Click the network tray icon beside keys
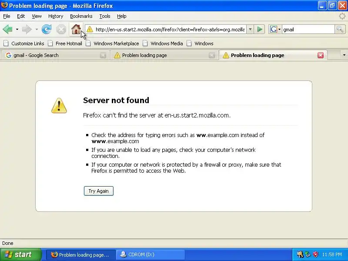This screenshot has height=261, width=348. pyautogui.click(x=308, y=254)
